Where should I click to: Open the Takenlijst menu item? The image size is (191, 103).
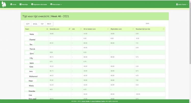click(25, 4)
